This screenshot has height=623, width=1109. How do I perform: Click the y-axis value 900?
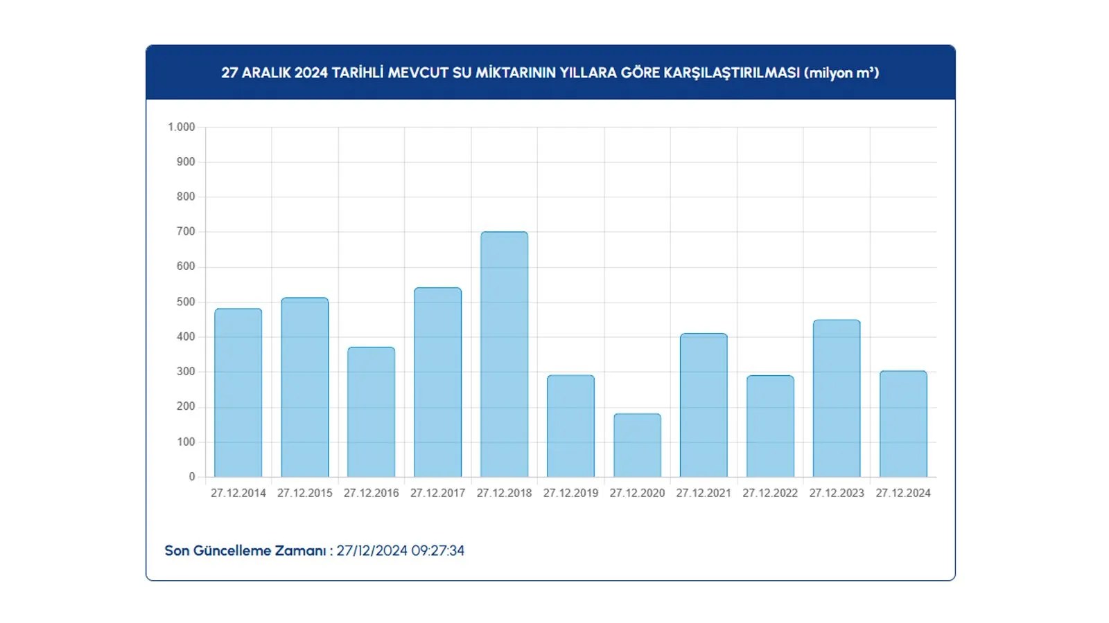click(186, 162)
